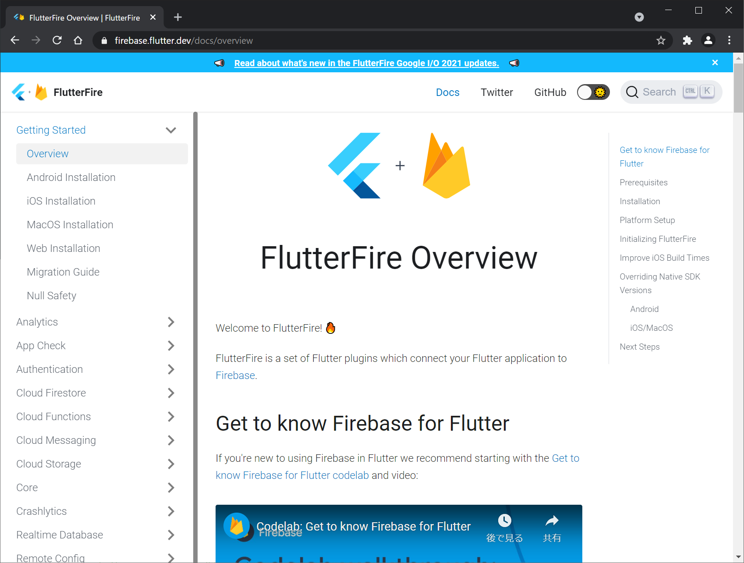Click the scrollbar down arrow

[x=738, y=558]
